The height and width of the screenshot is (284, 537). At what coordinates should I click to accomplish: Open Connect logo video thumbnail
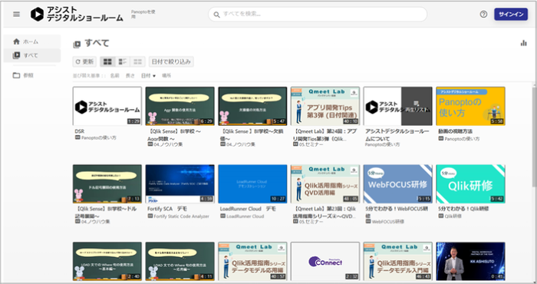click(325, 262)
